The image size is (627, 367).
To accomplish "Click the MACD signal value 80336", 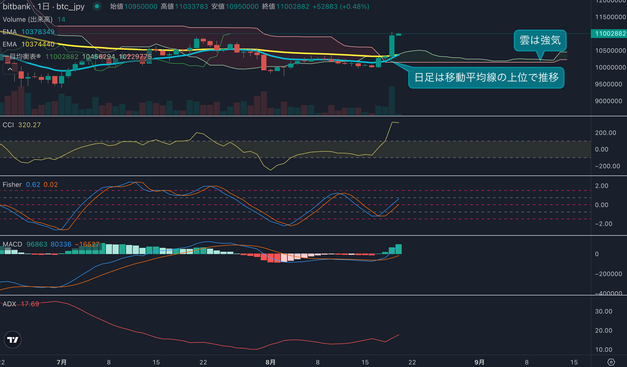I will (61, 244).
